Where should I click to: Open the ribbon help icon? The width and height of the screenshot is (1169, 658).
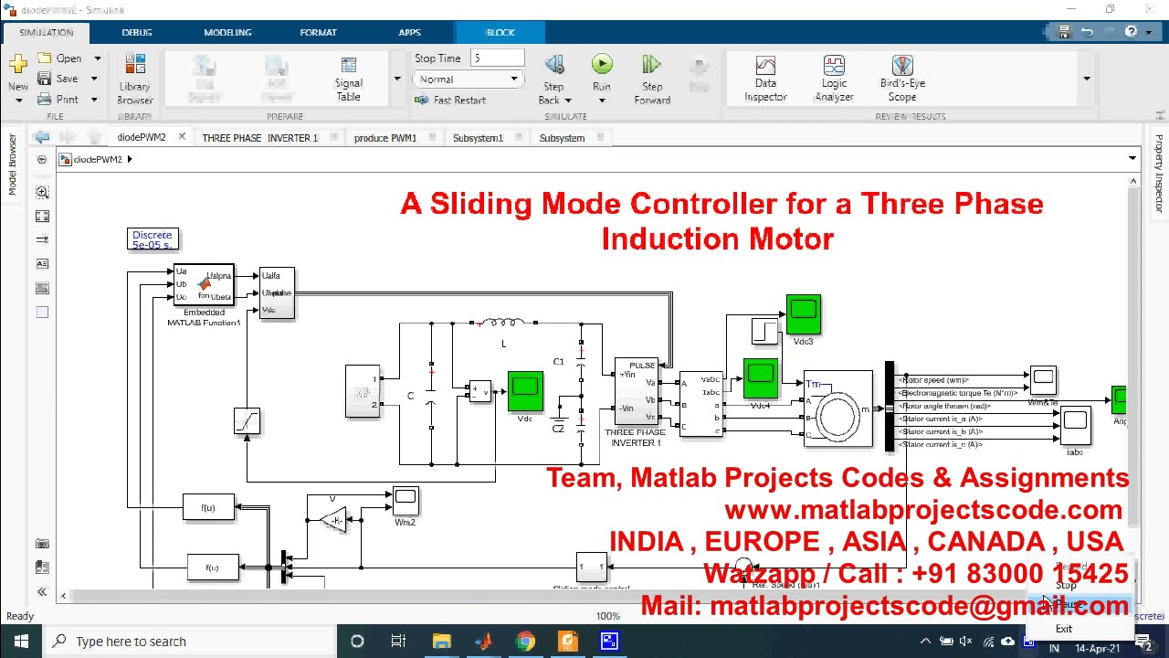(x=1132, y=32)
